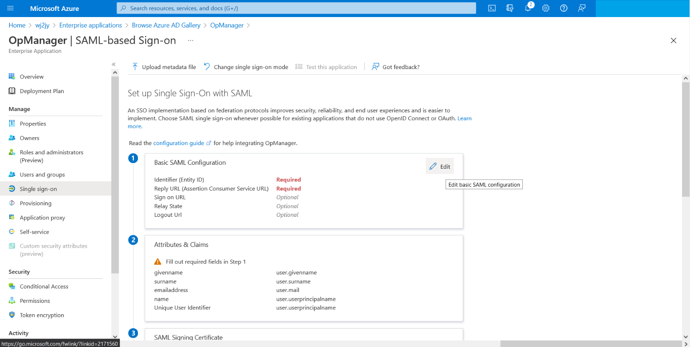This screenshot has width=690, height=347.
Task: Open Users and groups in sidebar
Action: (x=42, y=174)
